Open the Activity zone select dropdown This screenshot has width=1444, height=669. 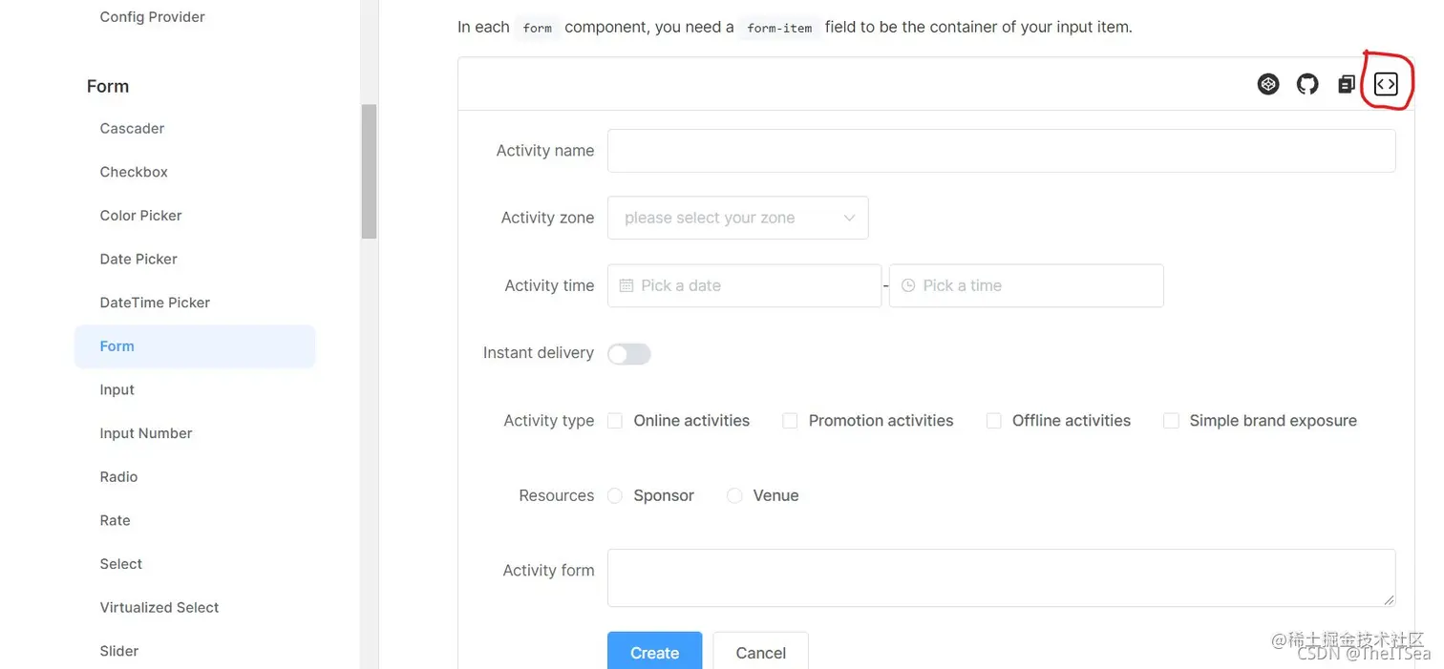[x=738, y=218]
